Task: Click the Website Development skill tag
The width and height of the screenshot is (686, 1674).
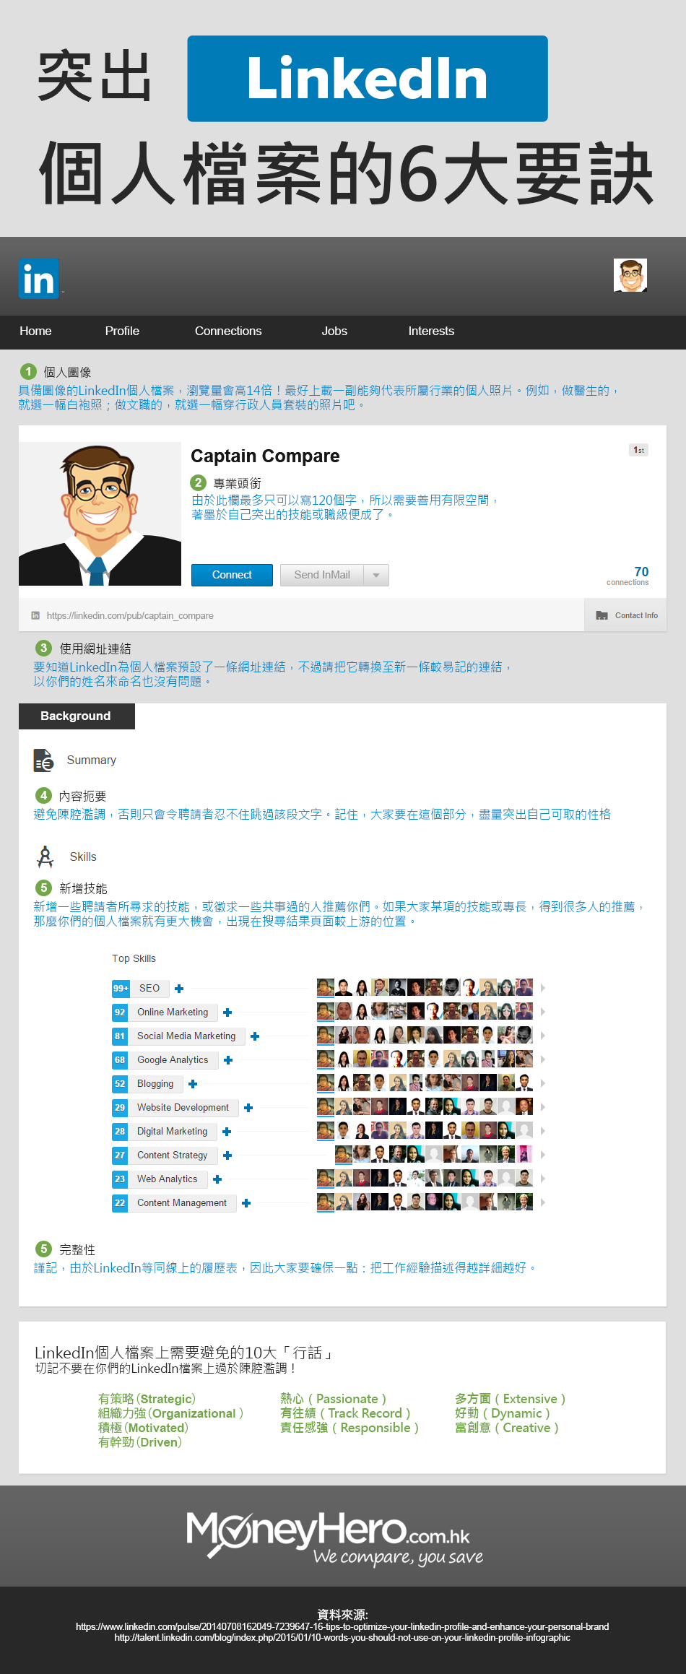Action: point(183,1107)
